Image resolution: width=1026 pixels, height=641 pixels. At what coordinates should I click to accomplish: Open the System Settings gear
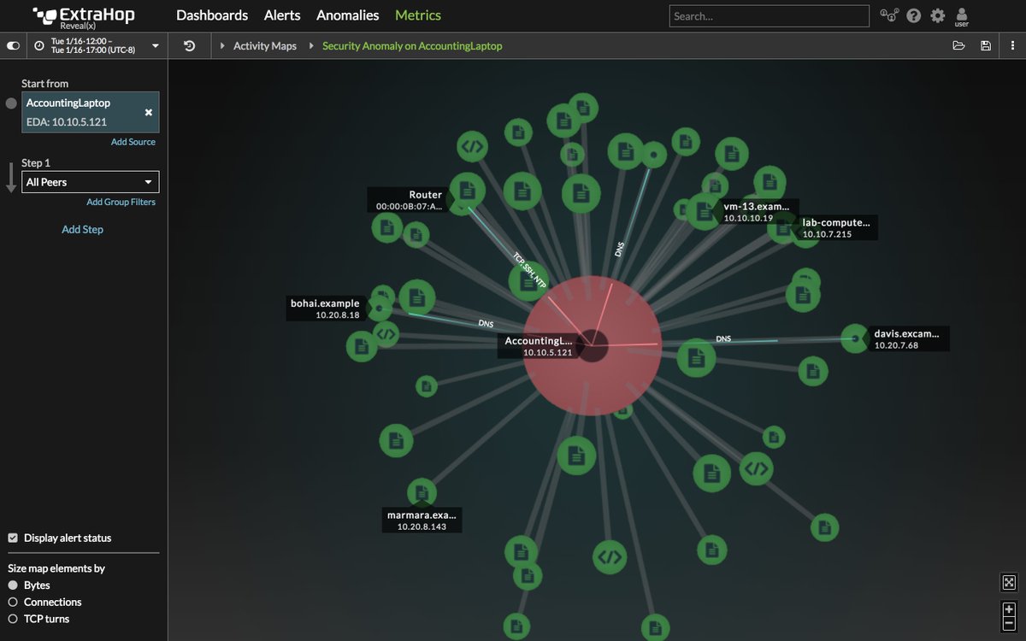click(938, 15)
